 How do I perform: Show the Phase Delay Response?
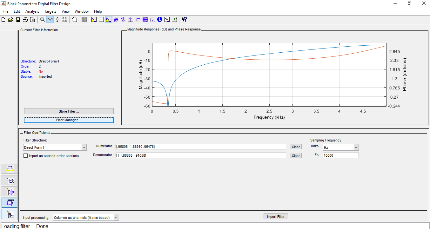(123, 19)
